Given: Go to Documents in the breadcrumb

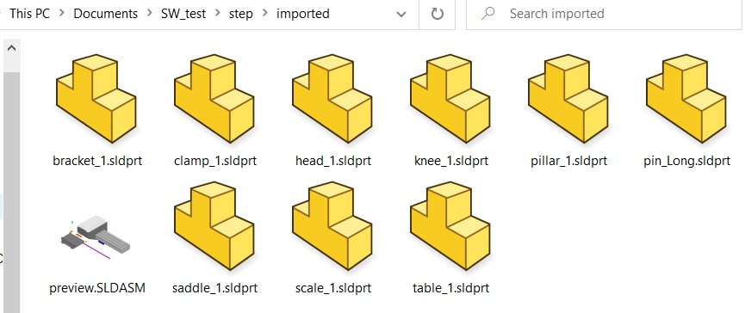Looking at the screenshot, I should pyautogui.click(x=105, y=14).
